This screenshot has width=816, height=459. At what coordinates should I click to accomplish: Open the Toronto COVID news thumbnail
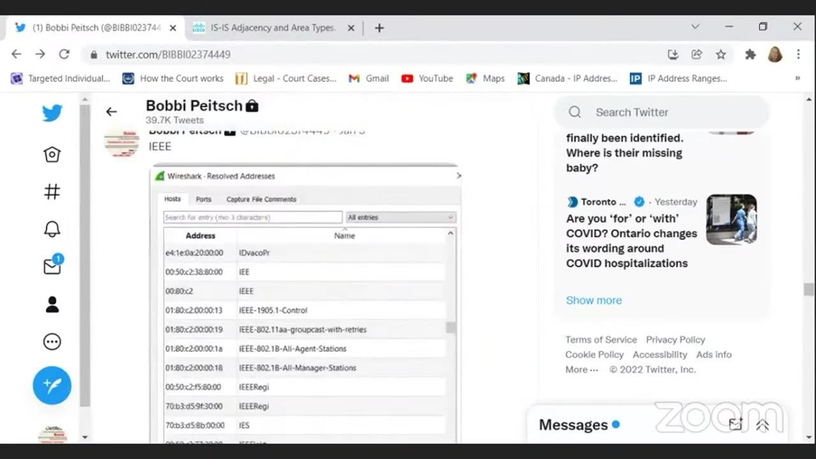[x=731, y=219]
